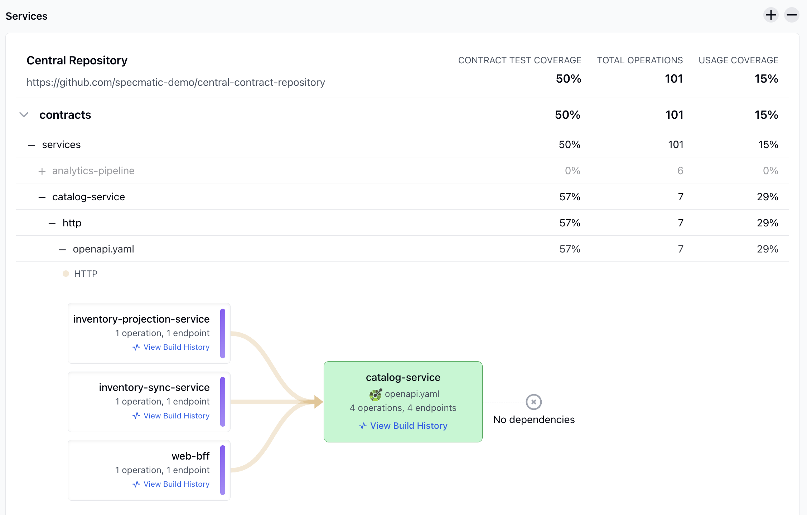Click the zoom-out minus icon
The image size is (807, 515).
(792, 15)
